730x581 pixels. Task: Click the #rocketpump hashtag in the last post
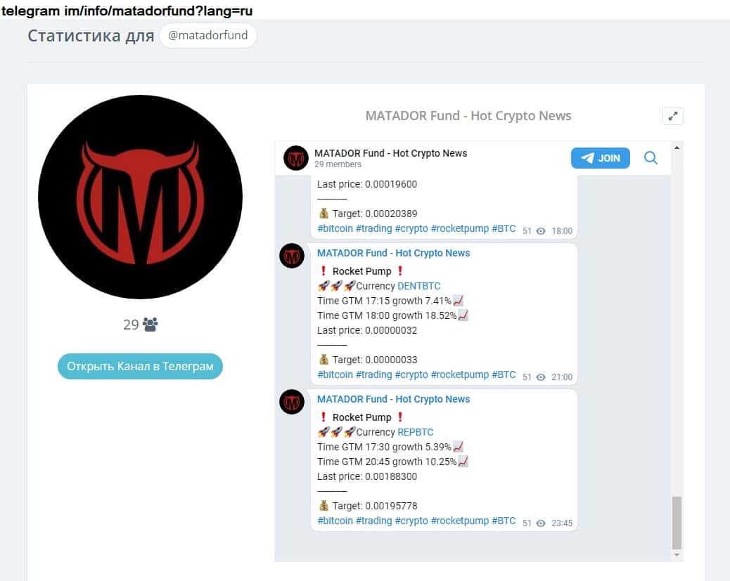[x=459, y=521]
